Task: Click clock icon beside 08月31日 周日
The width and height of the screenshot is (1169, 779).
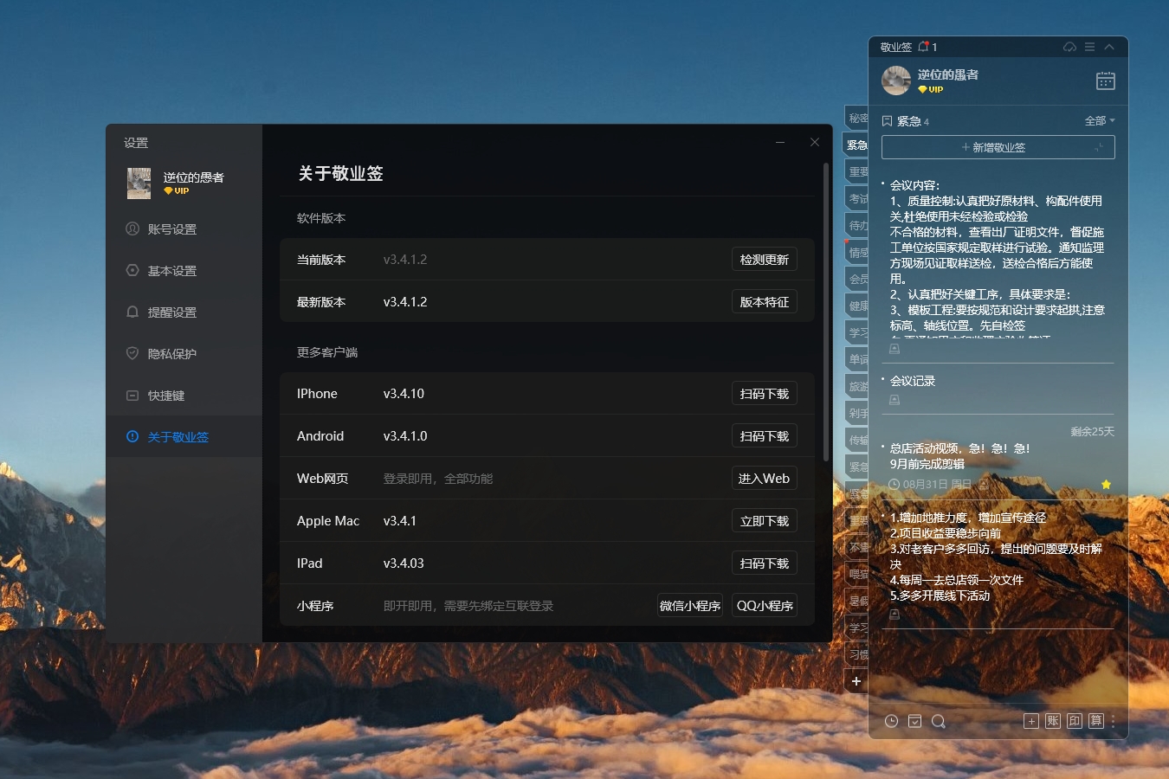Action: click(x=895, y=485)
